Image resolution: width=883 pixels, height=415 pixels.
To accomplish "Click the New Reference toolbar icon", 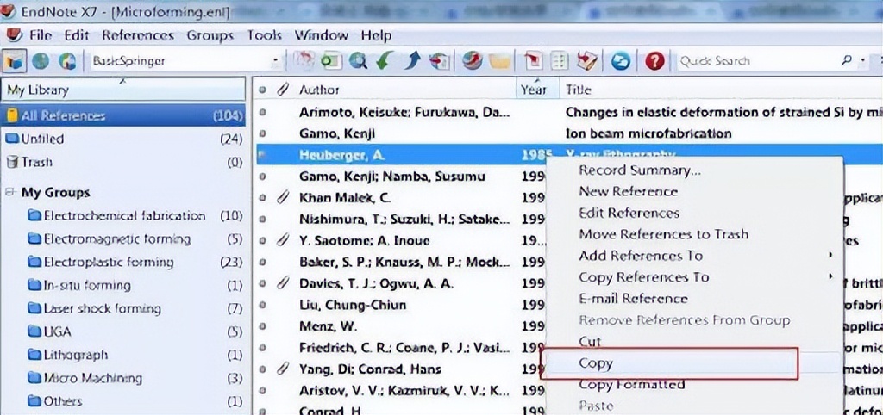I will [x=330, y=61].
